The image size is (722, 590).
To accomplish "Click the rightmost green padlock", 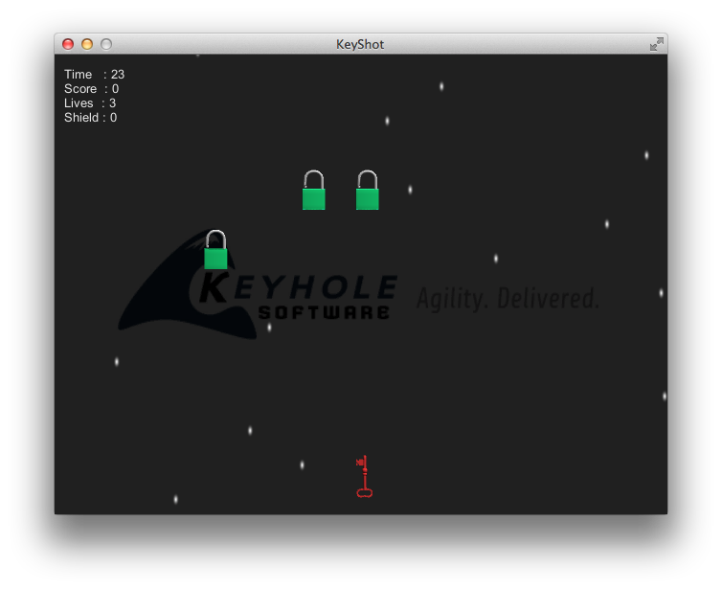I will click(367, 193).
